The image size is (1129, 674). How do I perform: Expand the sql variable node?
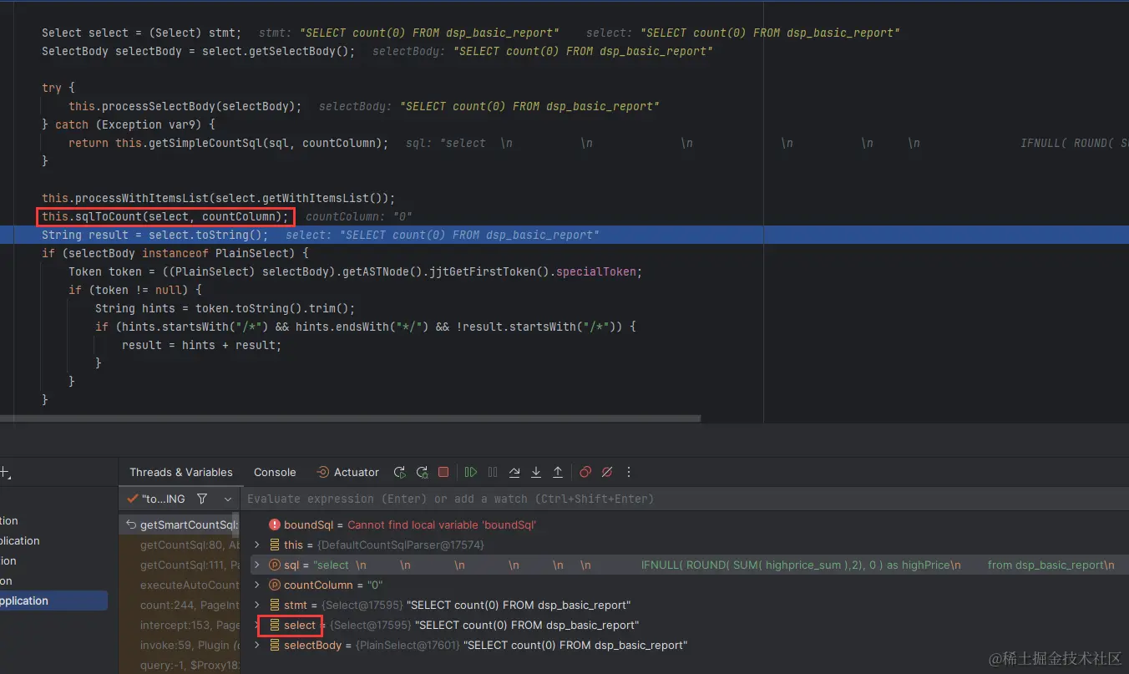click(257, 565)
